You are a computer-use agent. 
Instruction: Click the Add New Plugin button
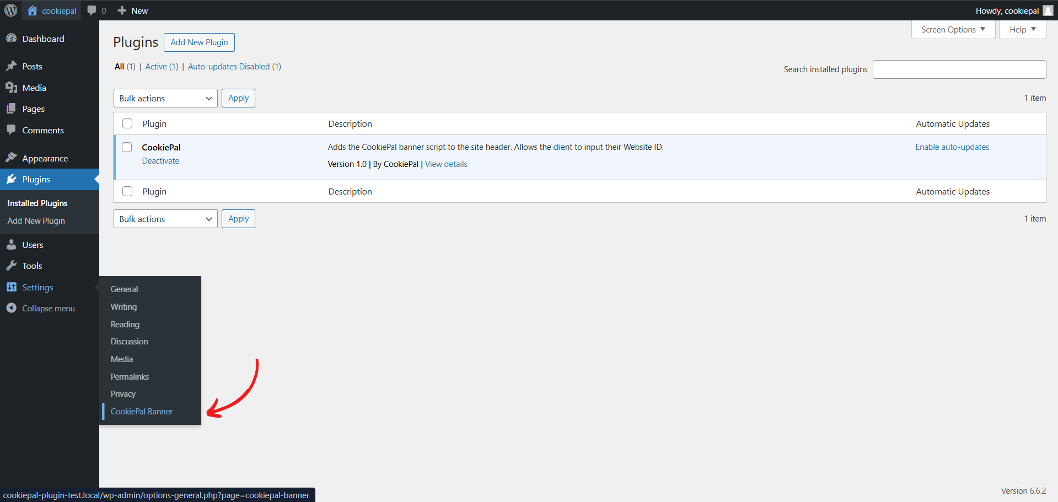click(199, 42)
